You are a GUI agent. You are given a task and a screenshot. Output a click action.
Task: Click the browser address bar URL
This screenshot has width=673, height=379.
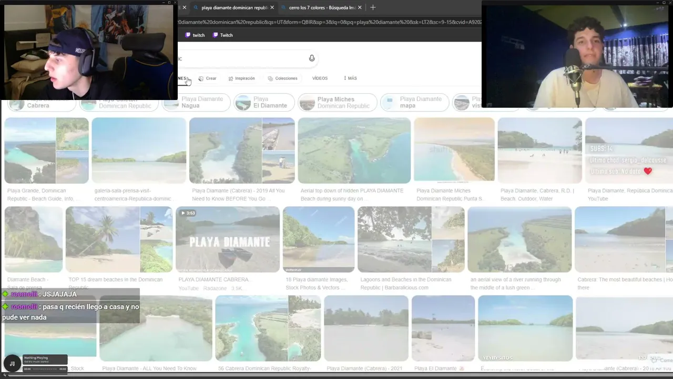329,22
